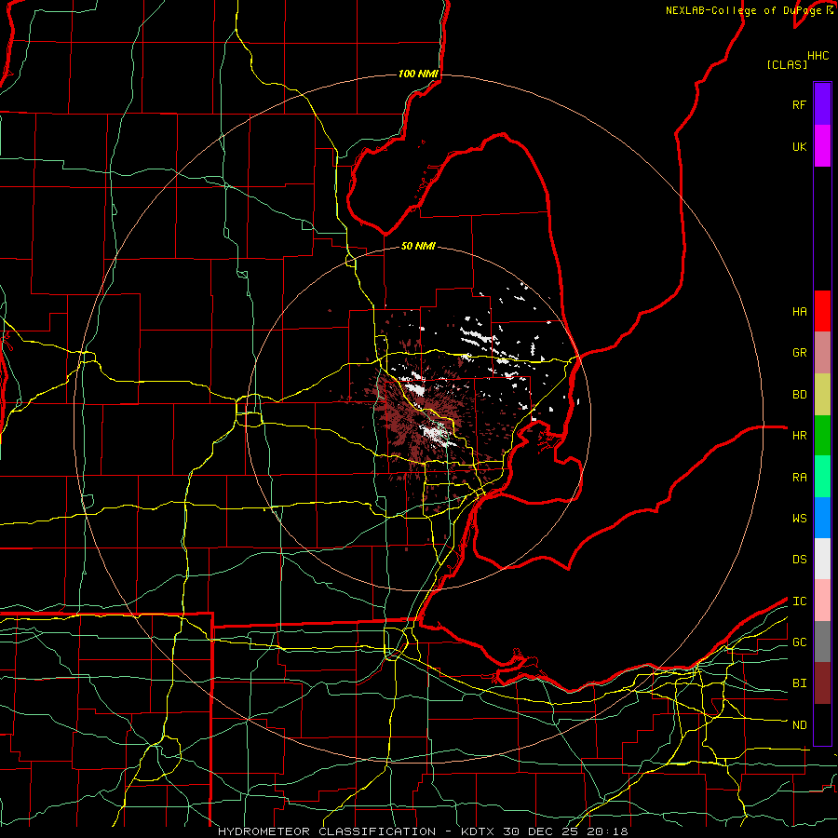Click the "RA" legend label

coord(799,478)
